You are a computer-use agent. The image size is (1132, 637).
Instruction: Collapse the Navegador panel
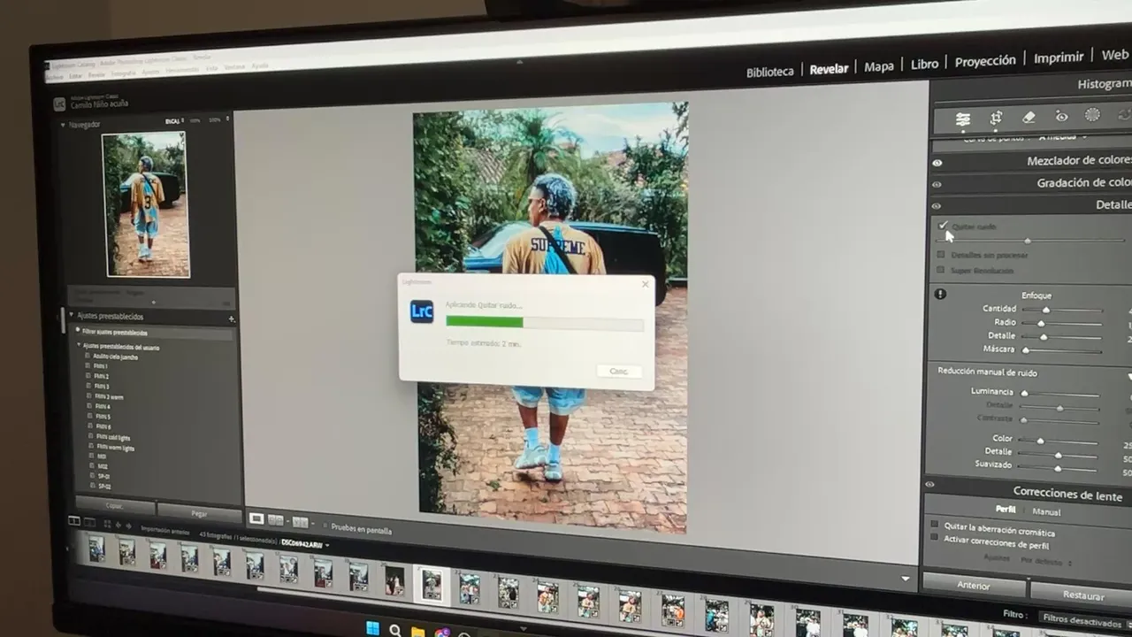click(63, 125)
